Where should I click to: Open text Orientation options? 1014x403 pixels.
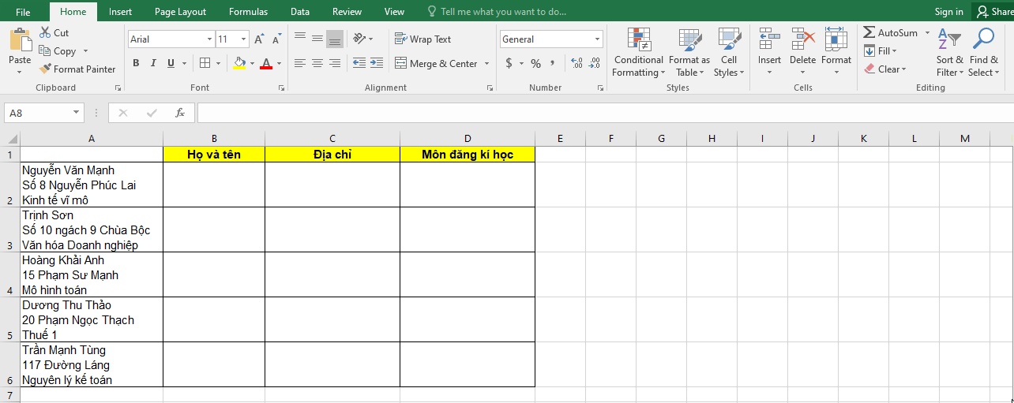(x=362, y=39)
